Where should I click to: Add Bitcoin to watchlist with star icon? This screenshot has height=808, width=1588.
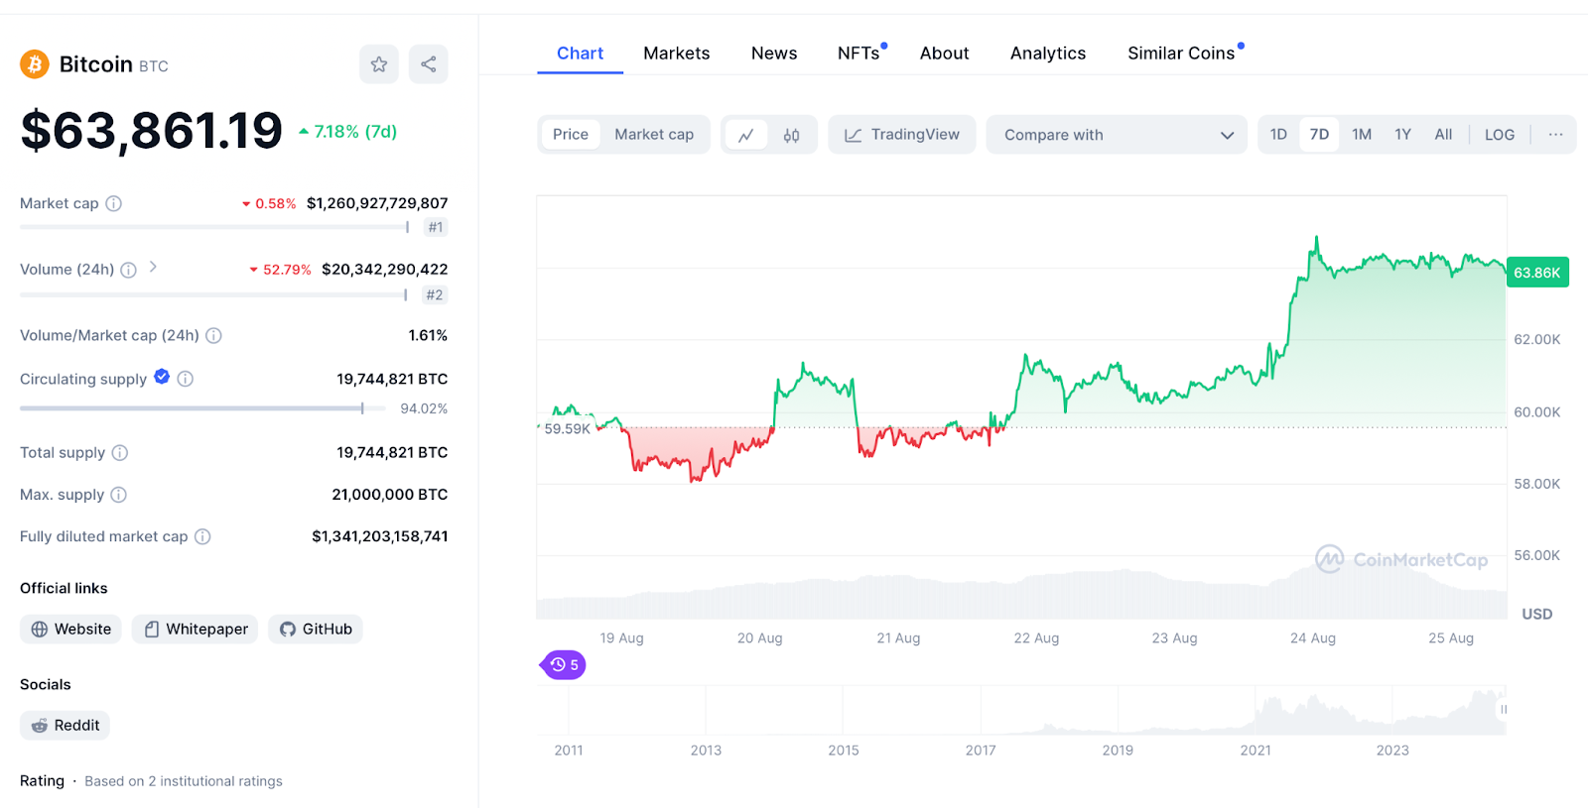click(x=379, y=64)
